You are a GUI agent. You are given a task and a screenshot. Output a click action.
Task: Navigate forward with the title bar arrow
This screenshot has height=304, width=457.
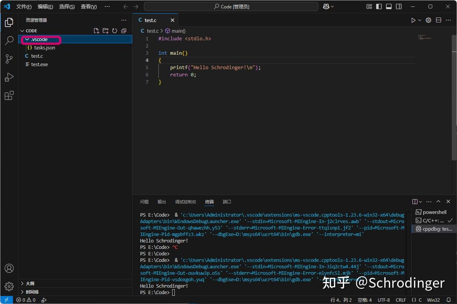[x=136, y=6]
